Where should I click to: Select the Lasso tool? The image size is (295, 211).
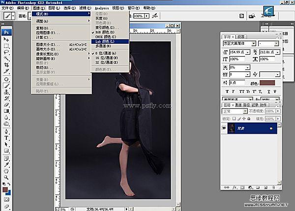(7, 52)
